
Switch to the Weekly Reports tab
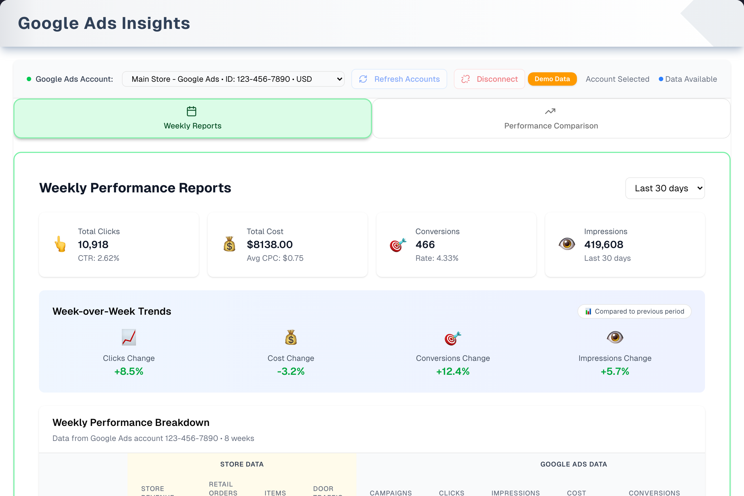(193, 119)
